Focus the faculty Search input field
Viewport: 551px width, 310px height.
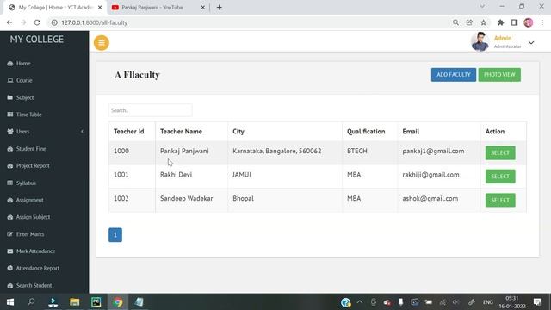(151, 110)
